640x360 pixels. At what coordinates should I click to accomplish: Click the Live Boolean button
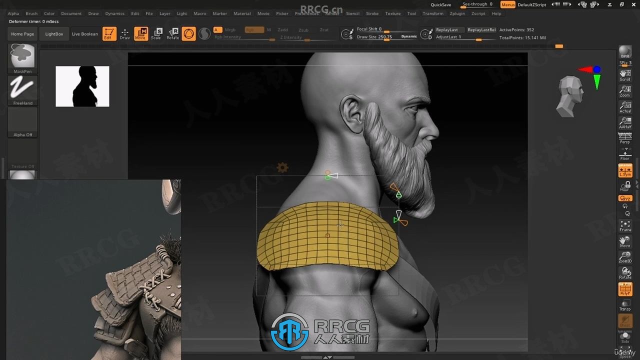(x=85, y=34)
